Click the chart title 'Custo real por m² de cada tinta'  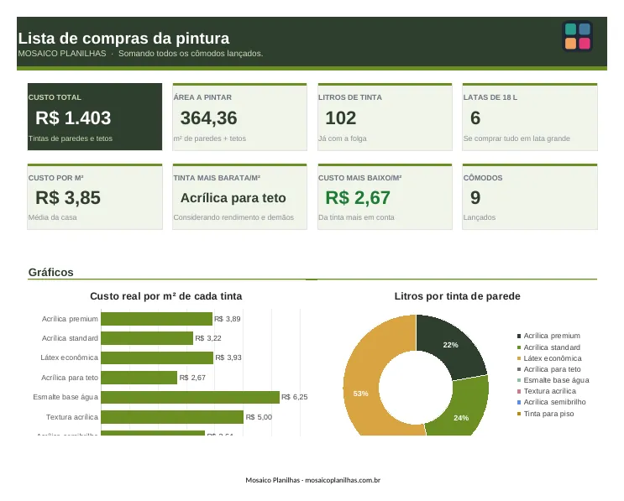tap(166, 296)
